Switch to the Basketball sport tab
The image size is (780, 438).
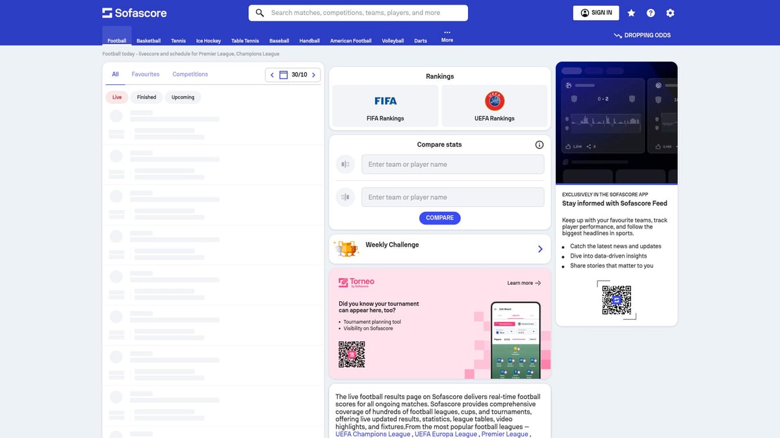(x=148, y=40)
